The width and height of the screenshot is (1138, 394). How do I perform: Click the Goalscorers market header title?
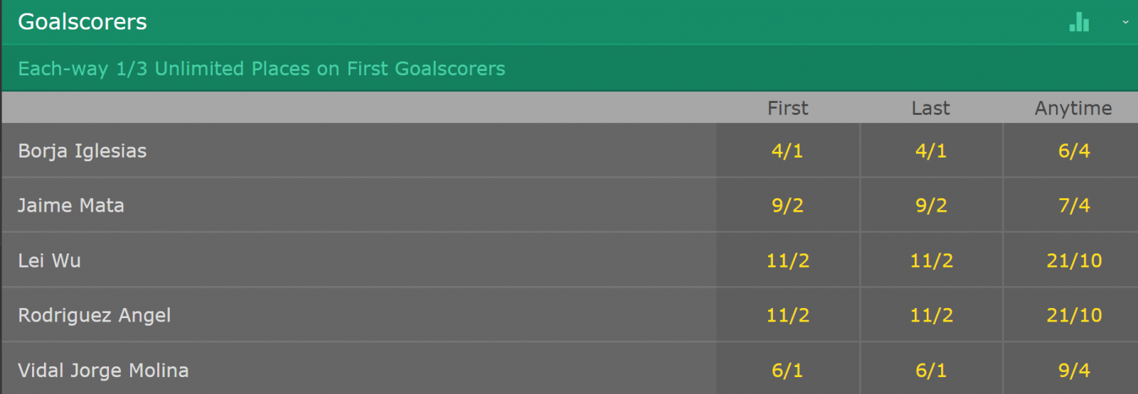coord(83,22)
